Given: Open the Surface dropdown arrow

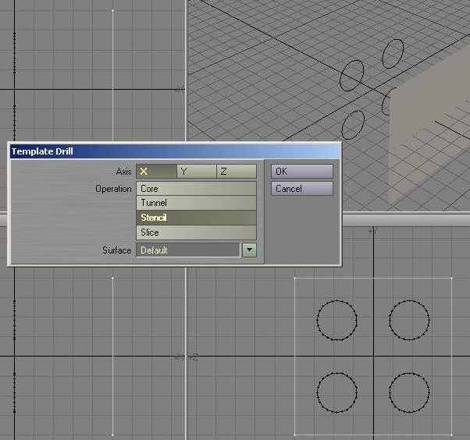Looking at the screenshot, I should pyautogui.click(x=249, y=250).
